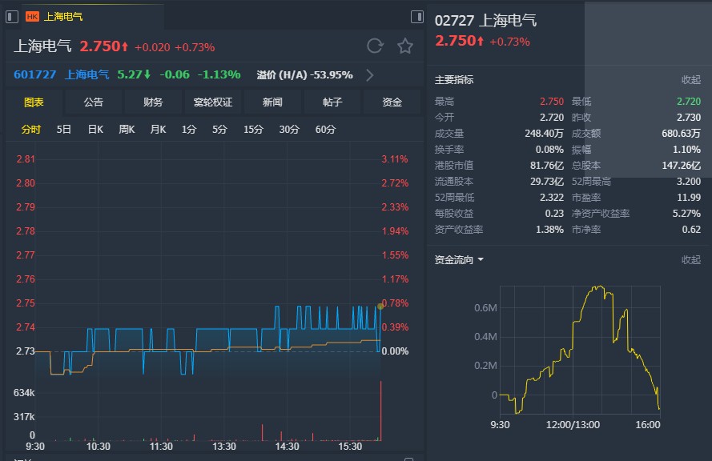Click 市净率 value 0.62
Viewport: 712px width, 461px height.
click(x=691, y=230)
